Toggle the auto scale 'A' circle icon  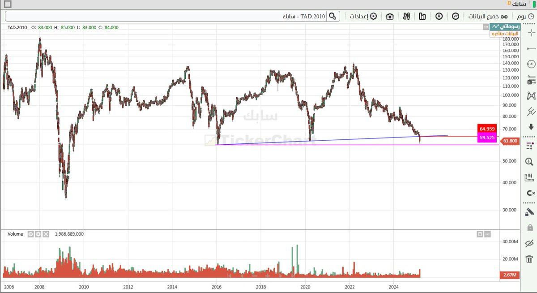[x=439, y=17]
